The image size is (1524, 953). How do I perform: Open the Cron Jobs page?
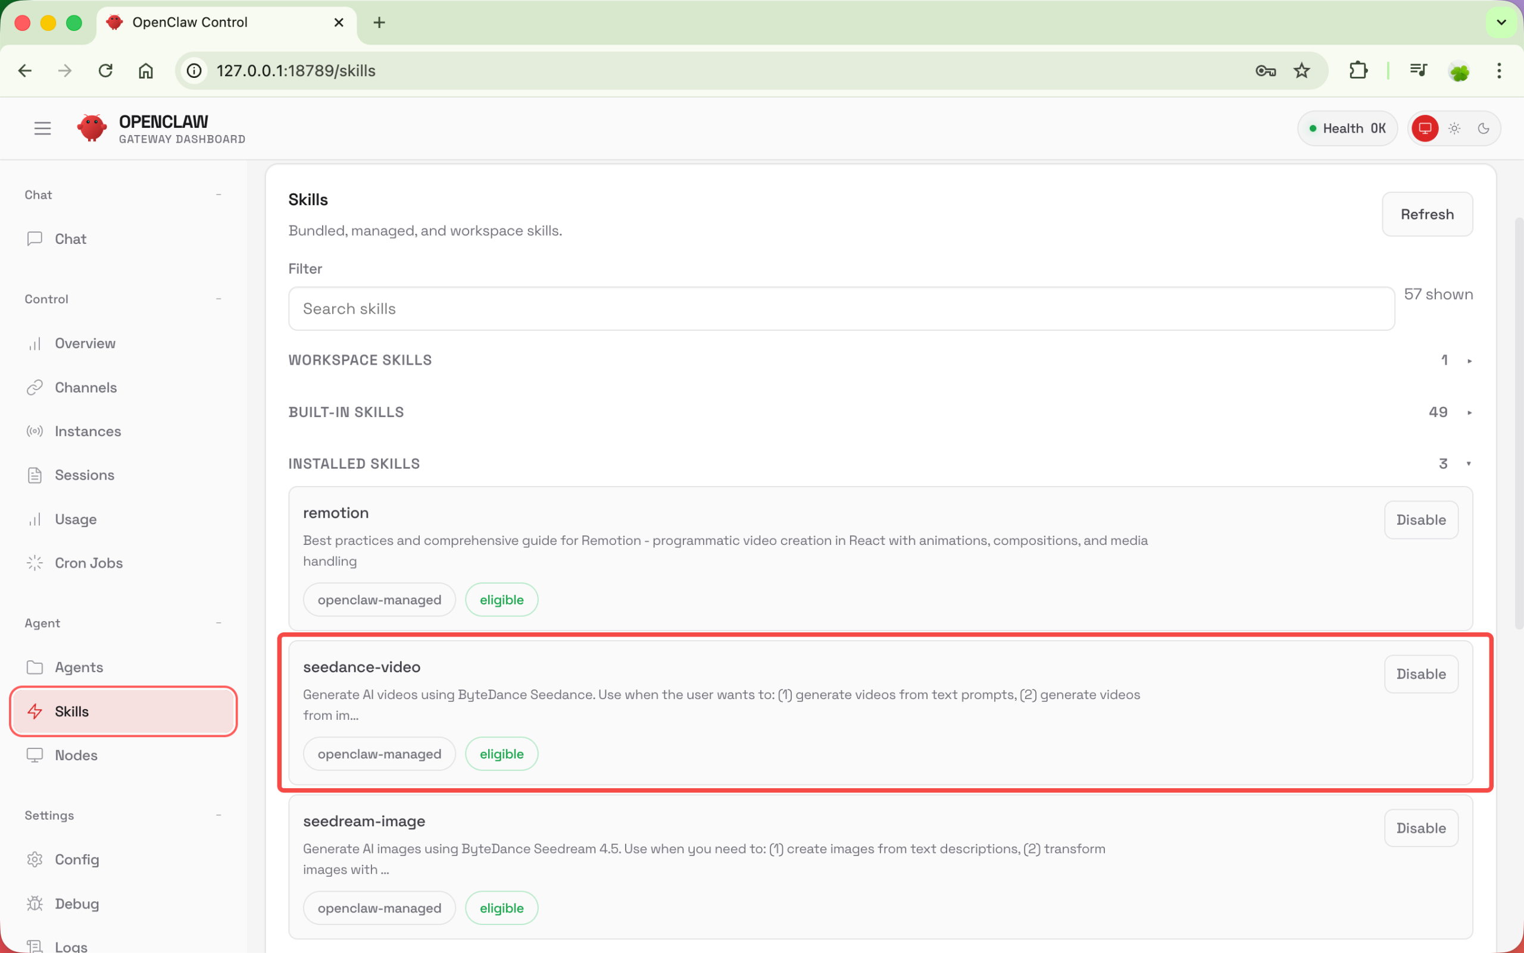pos(88,563)
